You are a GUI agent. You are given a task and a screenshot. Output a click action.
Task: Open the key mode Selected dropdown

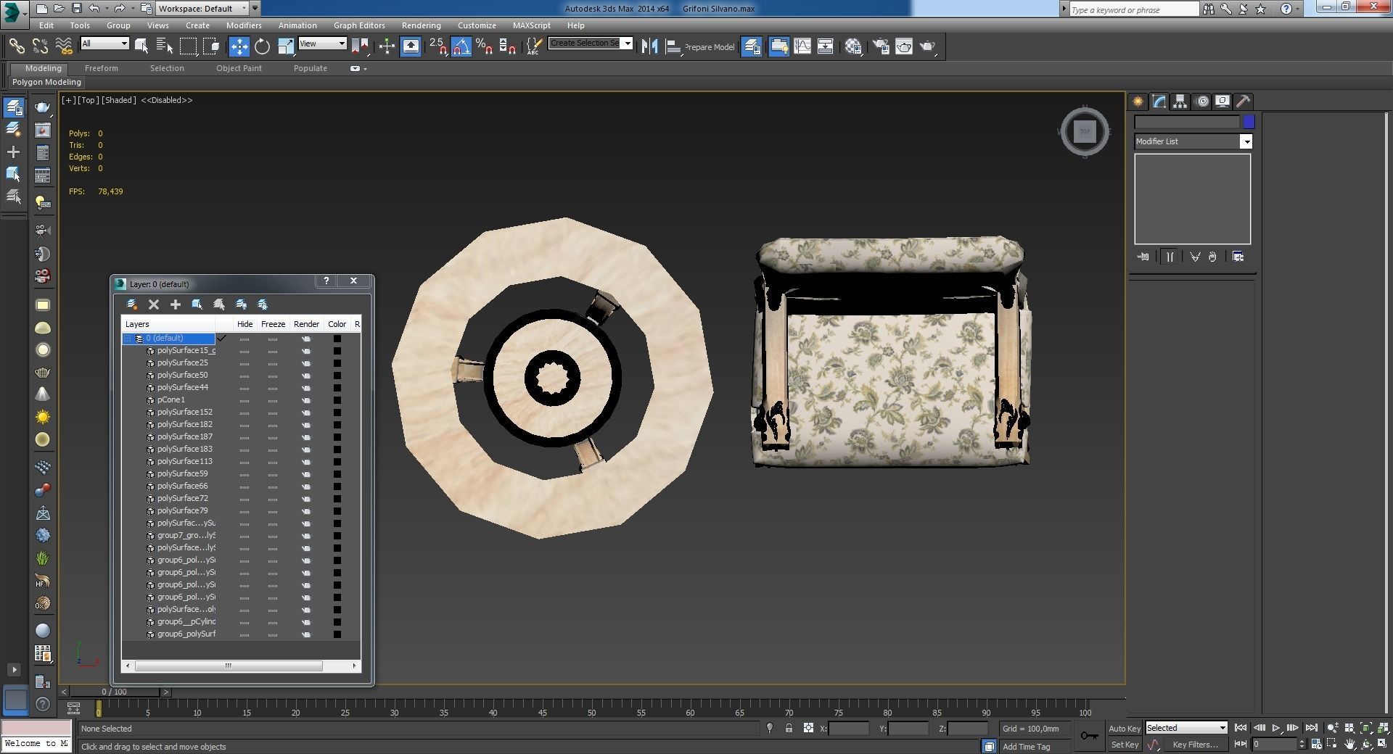[1186, 728]
